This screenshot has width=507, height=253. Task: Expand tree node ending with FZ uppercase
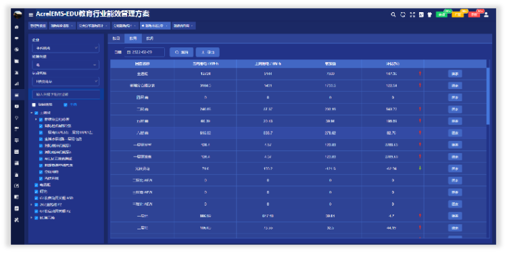32,204
